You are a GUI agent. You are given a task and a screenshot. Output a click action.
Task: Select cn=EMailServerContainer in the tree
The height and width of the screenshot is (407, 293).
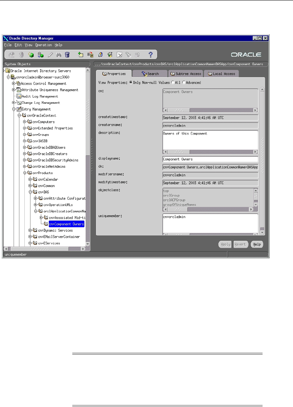pos(59,237)
